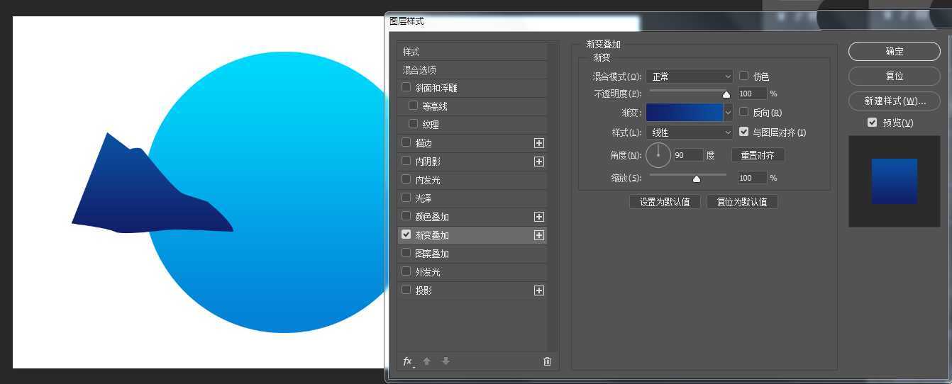952x384 pixels.
Task: Click the move effect down arrow
Action: pyautogui.click(x=445, y=361)
